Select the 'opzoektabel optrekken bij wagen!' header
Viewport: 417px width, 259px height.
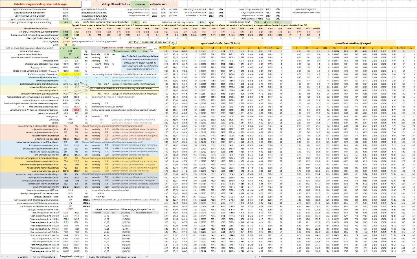[x=353, y=43]
